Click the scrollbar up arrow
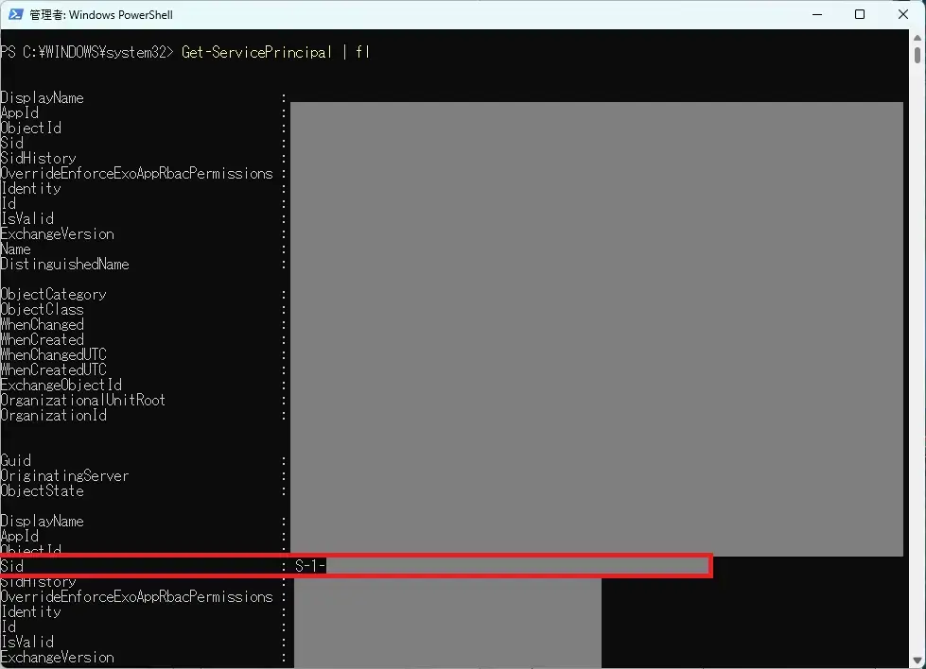Viewport: 926px width, 669px height. click(917, 38)
